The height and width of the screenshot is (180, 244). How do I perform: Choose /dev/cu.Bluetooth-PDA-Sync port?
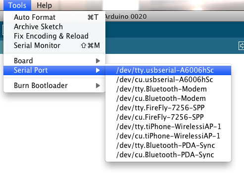tap(168, 155)
